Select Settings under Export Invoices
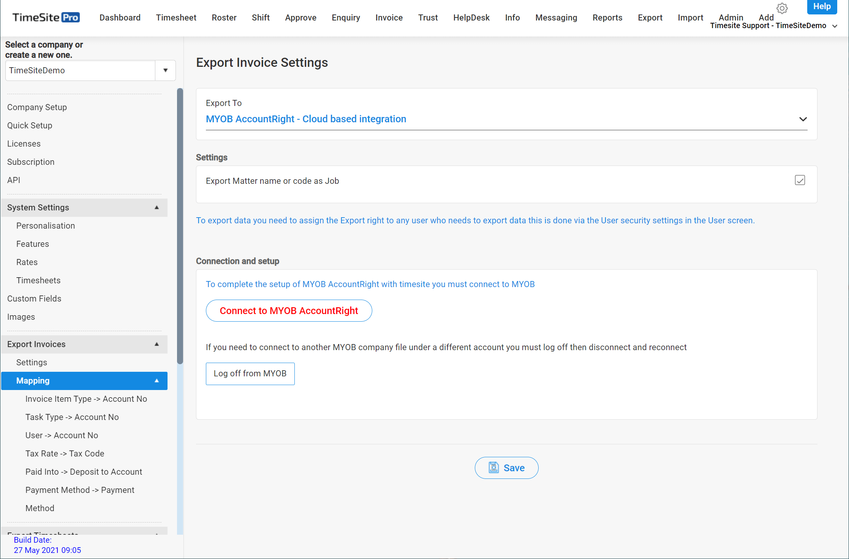This screenshot has height=559, width=849. click(x=32, y=362)
